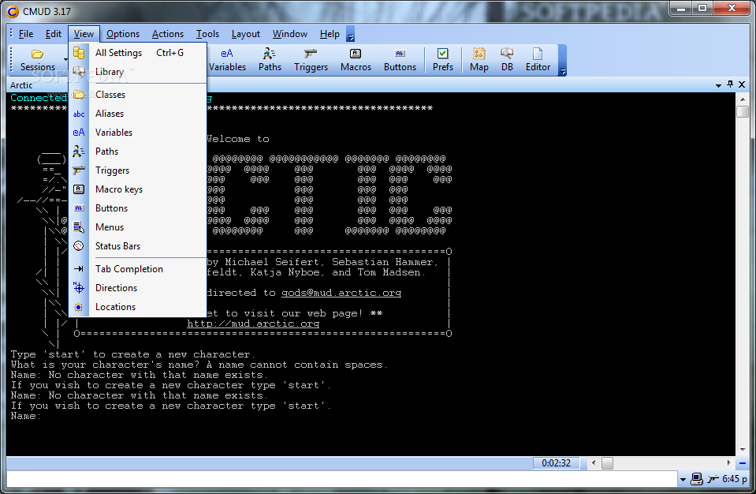Open Prefs from the toolbar
756x494 pixels.
tap(442, 60)
